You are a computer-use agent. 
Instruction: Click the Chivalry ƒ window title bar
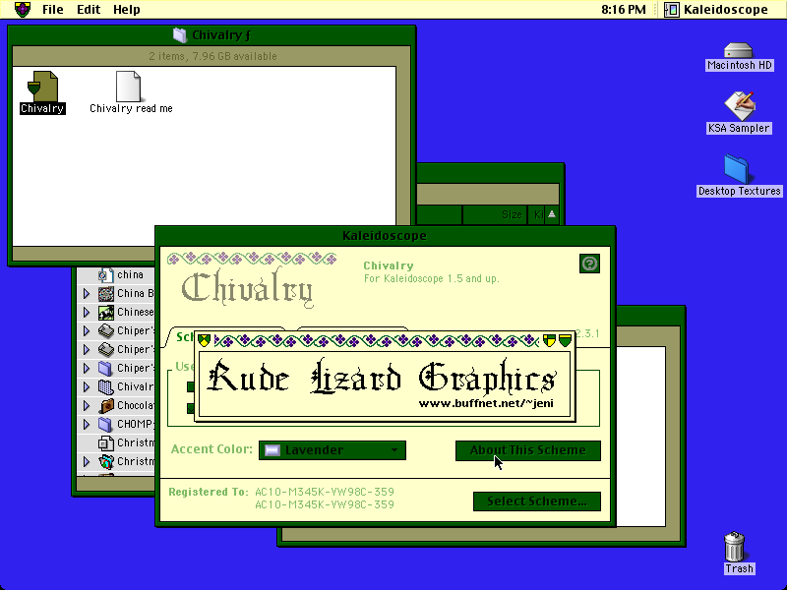click(x=212, y=35)
